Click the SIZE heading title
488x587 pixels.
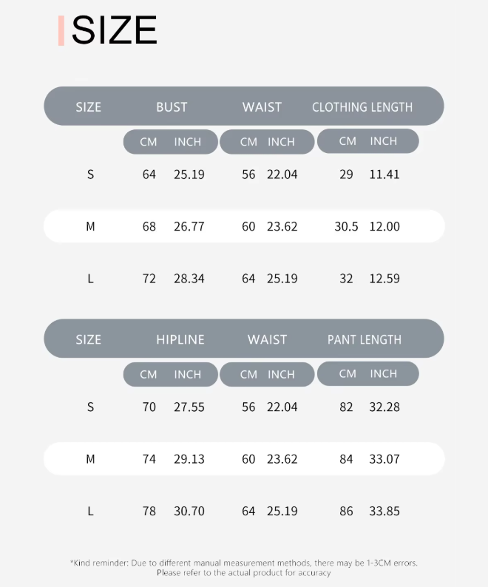115,30
